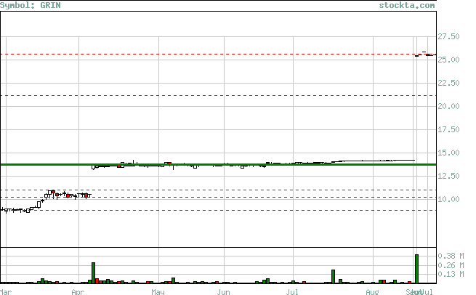Click the Jul month label
Image resolution: width=476 pixels, height=295 pixels.
click(292, 292)
